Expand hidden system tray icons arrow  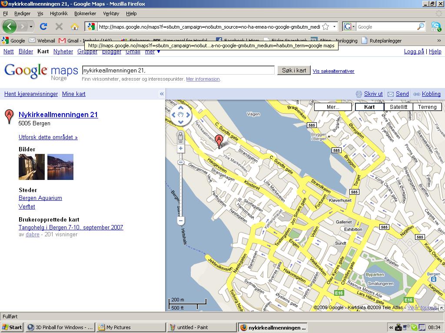pyautogui.click(x=391, y=327)
